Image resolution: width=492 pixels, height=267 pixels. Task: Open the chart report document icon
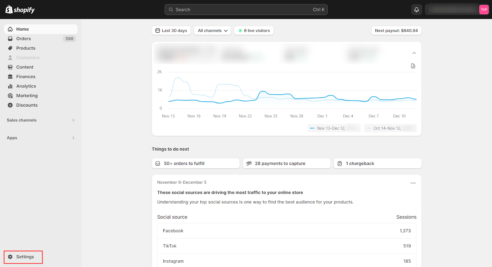click(x=413, y=66)
